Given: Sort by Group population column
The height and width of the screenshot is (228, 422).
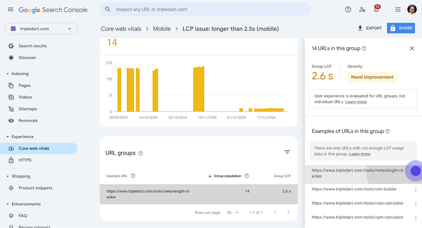Looking at the screenshot, I should click(225, 176).
